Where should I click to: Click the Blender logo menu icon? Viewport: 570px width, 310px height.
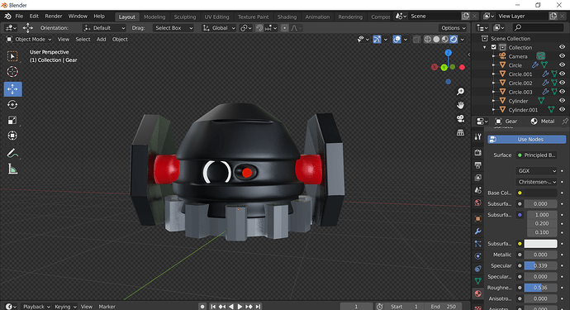[x=7, y=17]
